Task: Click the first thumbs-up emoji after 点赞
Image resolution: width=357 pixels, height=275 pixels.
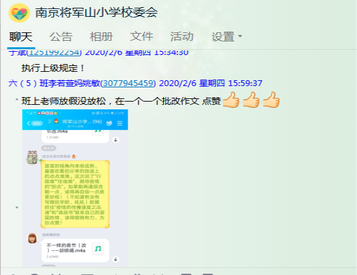Action: [231, 100]
